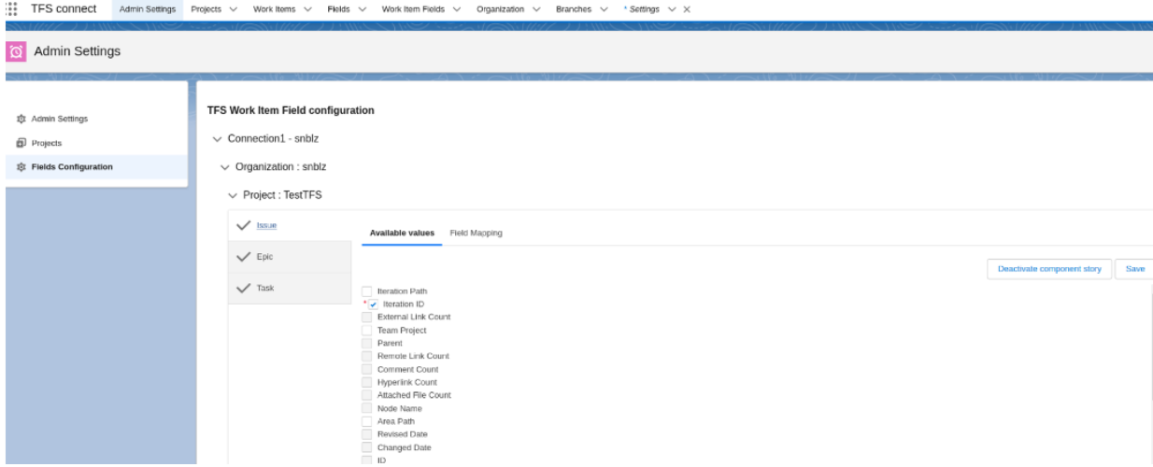This screenshot has width=1153, height=467.
Task: Open the Work Item Fields navigation tab
Action: pos(415,8)
